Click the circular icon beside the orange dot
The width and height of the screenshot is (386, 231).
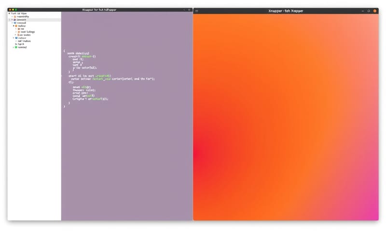369,10
